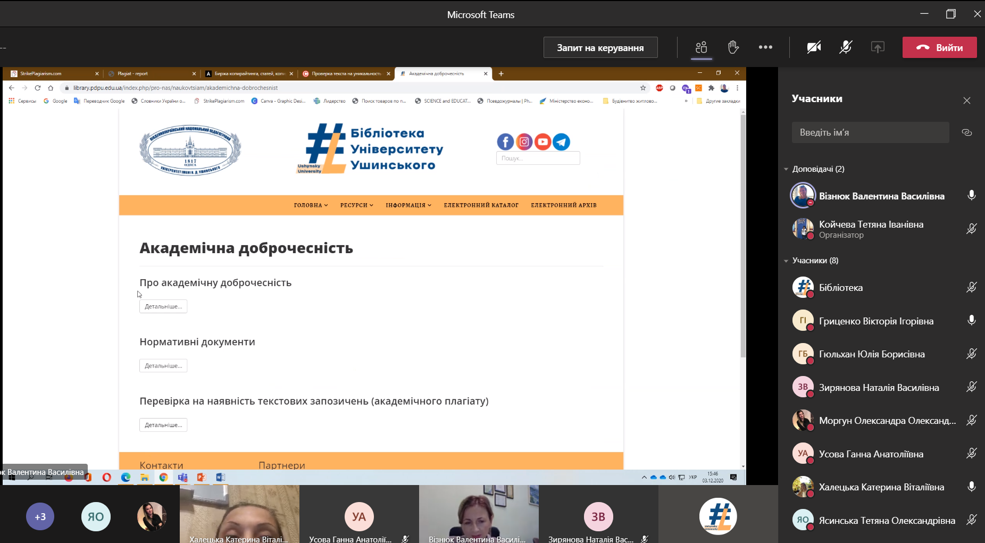985x543 pixels.
Task: Select the ЯО avatar in the bottom strip
Action: pos(96,516)
